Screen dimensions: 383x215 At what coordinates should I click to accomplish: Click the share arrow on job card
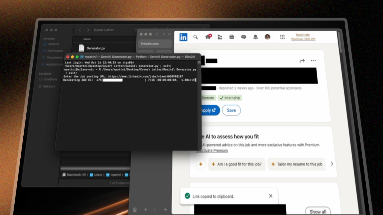click(302, 61)
